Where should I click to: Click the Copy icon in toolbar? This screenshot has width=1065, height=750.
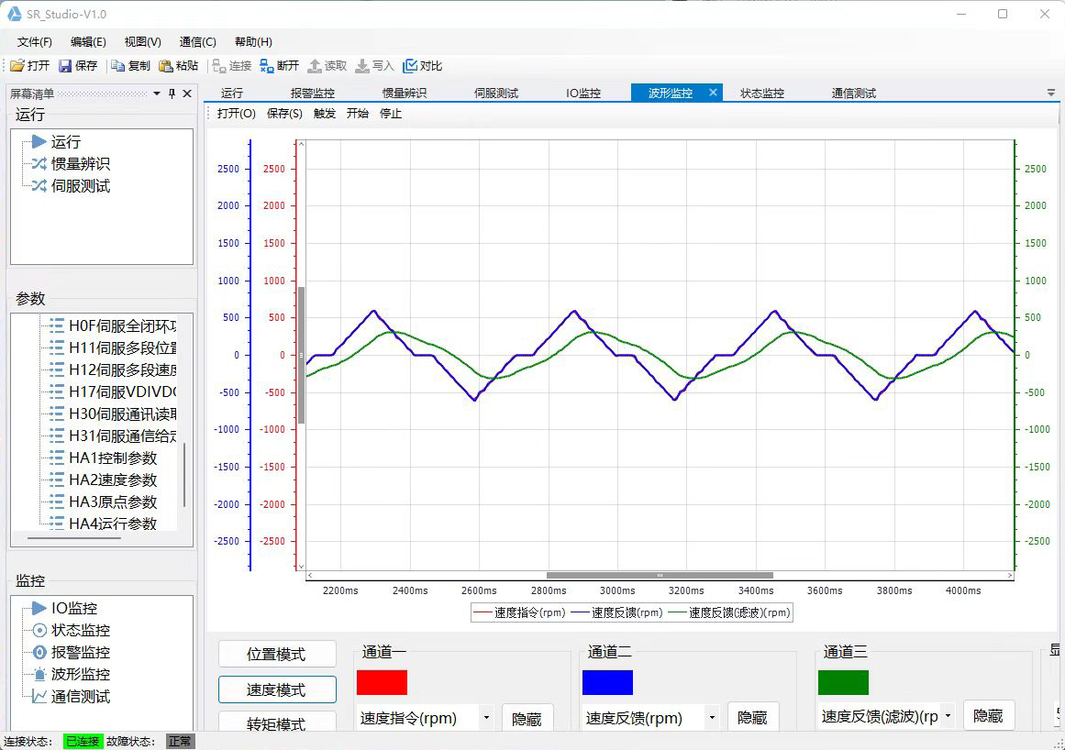[x=117, y=66]
